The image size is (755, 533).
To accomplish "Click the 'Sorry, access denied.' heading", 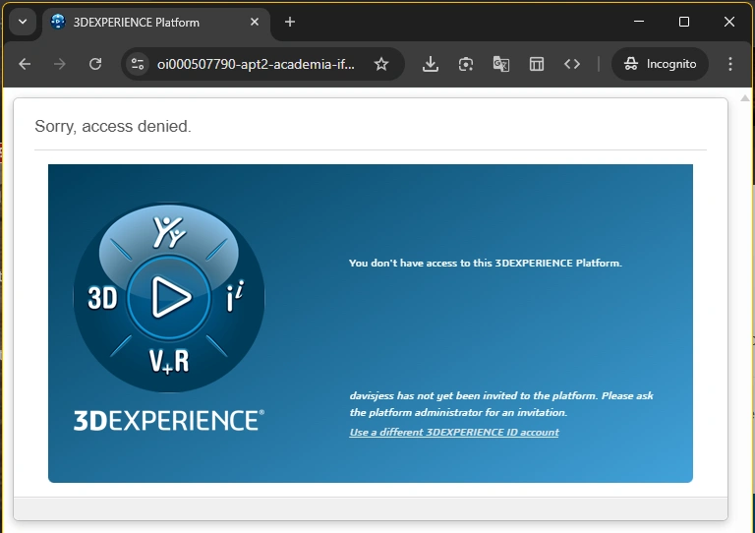I will point(113,126).
